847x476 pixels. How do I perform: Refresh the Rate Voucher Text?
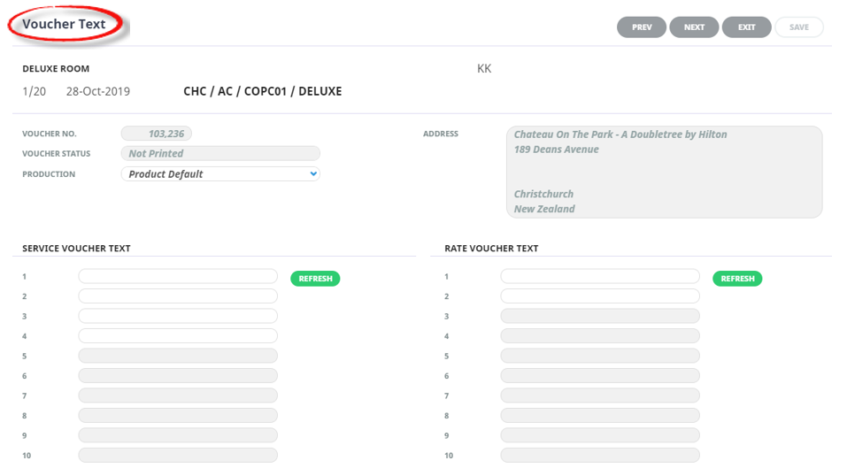click(x=737, y=279)
